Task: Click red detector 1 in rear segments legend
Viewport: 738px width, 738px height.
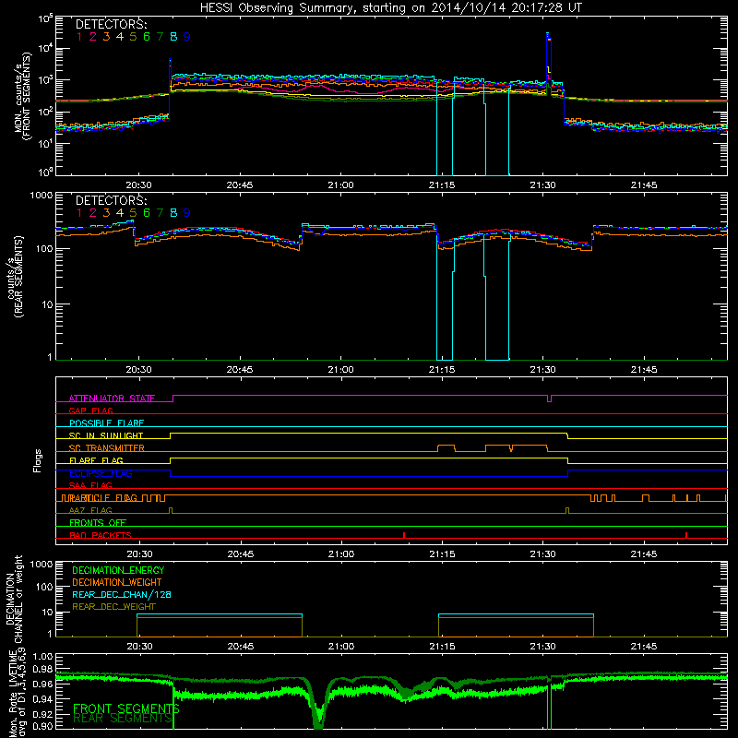Action: point(79,213)
